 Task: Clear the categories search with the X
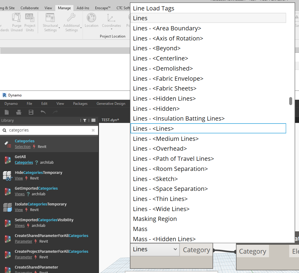pyautogui.click(x=93, y=130)
